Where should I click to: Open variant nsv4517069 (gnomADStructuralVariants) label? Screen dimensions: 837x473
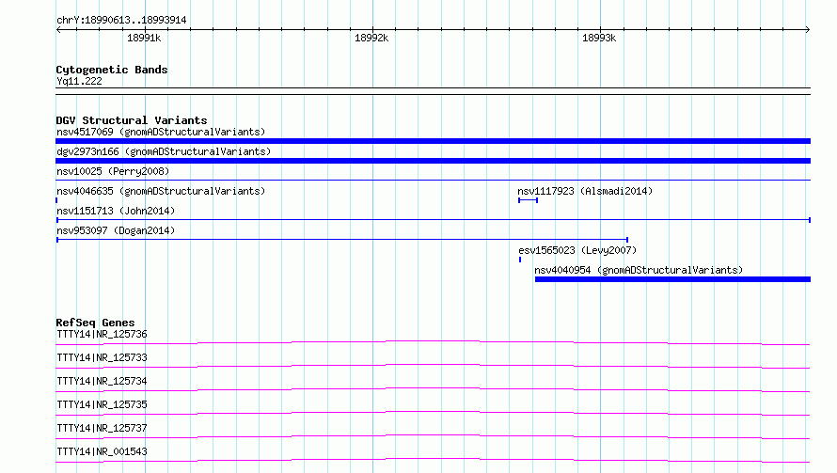pyautogui.click(x=161, y=132)
